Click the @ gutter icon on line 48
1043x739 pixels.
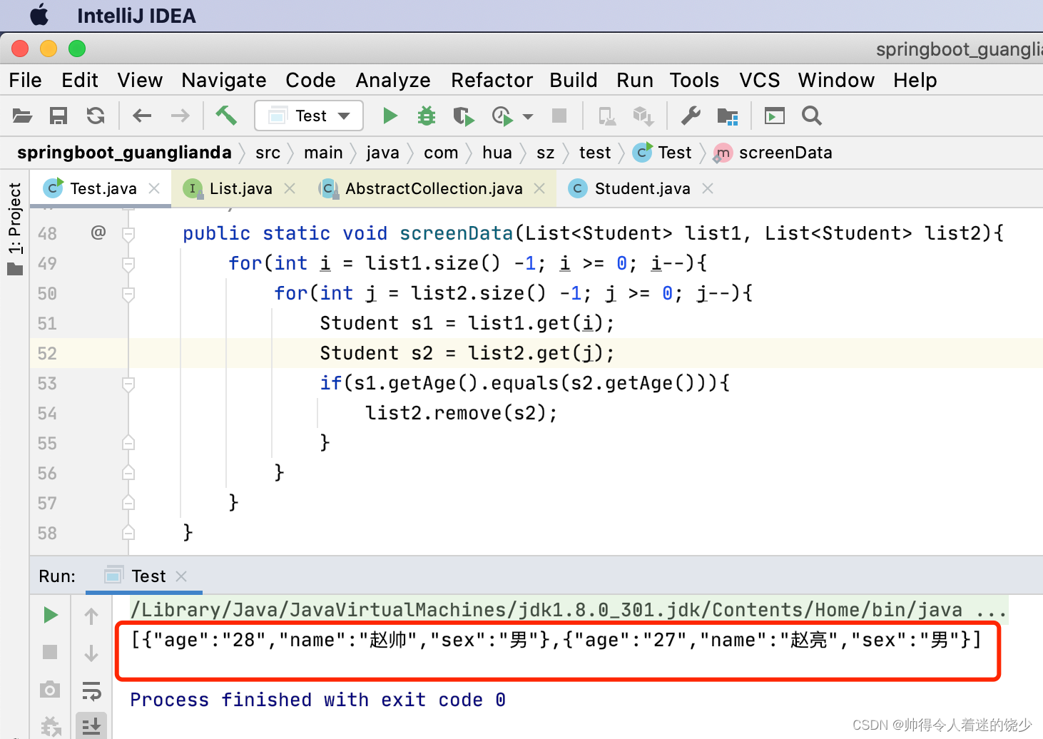point(98,232)
